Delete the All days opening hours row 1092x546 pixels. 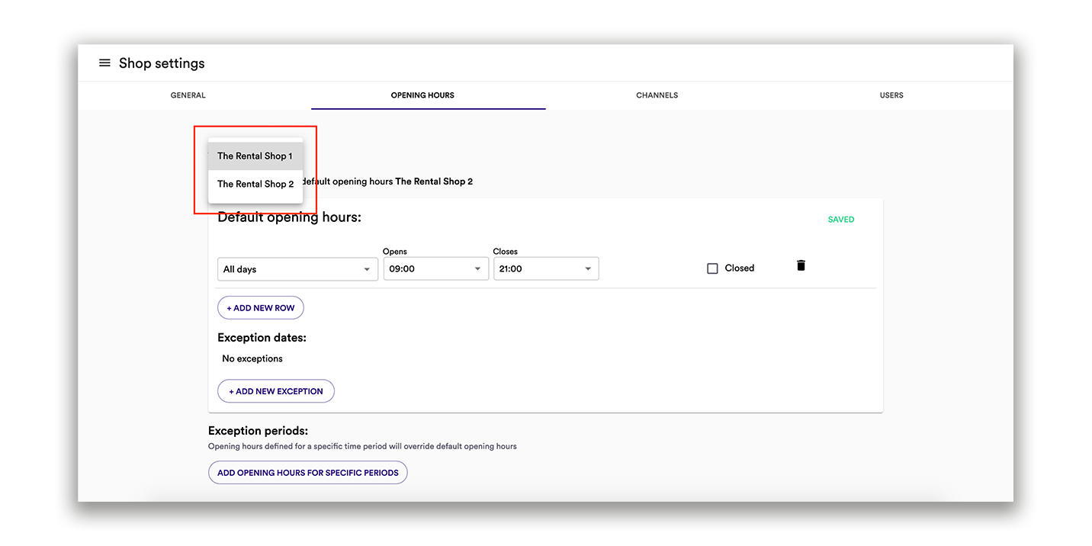(x=801, y=265)
